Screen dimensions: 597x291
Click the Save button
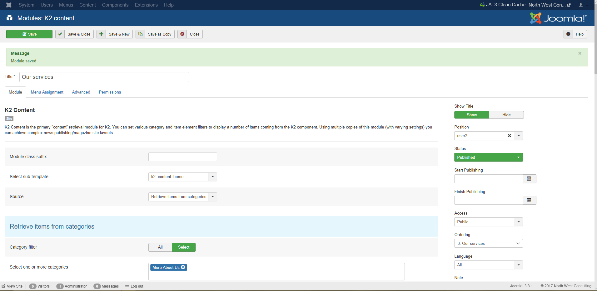(29, 34)
